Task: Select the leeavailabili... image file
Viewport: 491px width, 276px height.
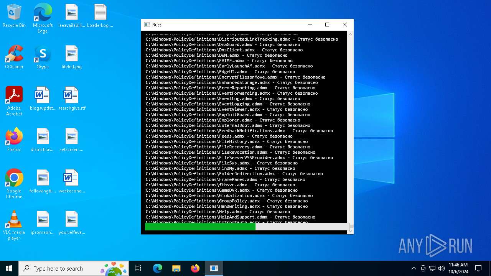Action: pos(72,16)
